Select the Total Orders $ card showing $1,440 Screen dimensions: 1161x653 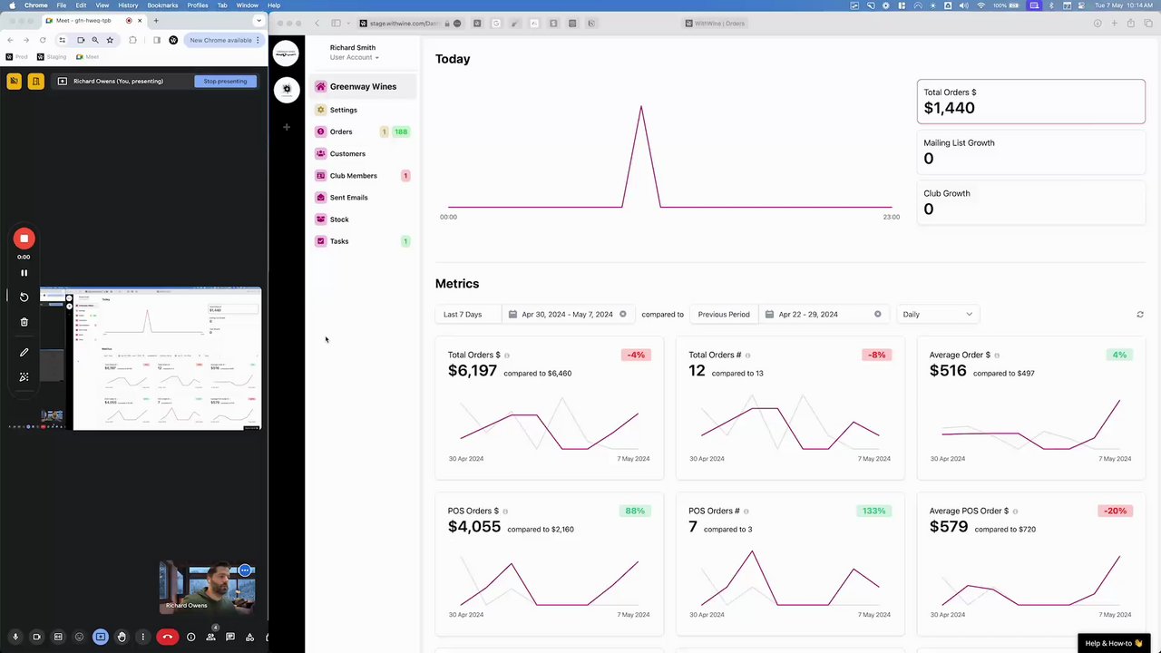(x=1030, y=101)
